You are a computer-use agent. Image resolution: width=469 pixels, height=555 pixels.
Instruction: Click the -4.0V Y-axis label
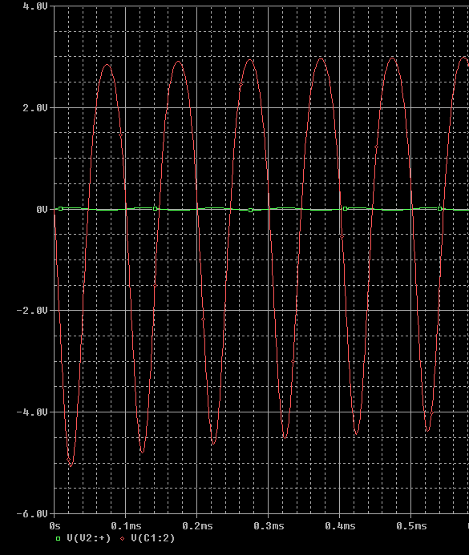pos(32,412)
